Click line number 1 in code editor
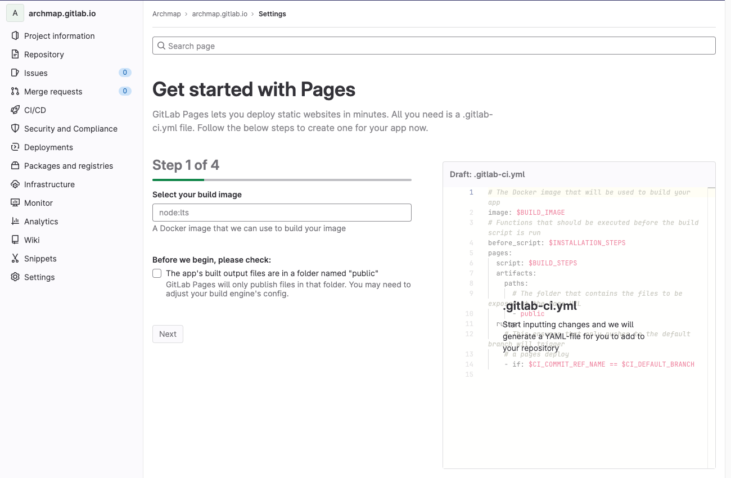 pyautogui.click(x=471, y=192)
